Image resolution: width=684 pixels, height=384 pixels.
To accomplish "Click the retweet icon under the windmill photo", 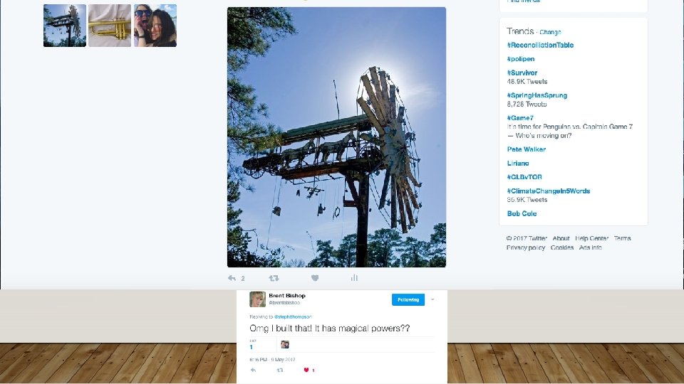I will pos(274,278).
